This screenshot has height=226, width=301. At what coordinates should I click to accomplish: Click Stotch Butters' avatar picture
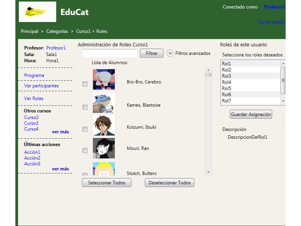click(x=104, y=169)
